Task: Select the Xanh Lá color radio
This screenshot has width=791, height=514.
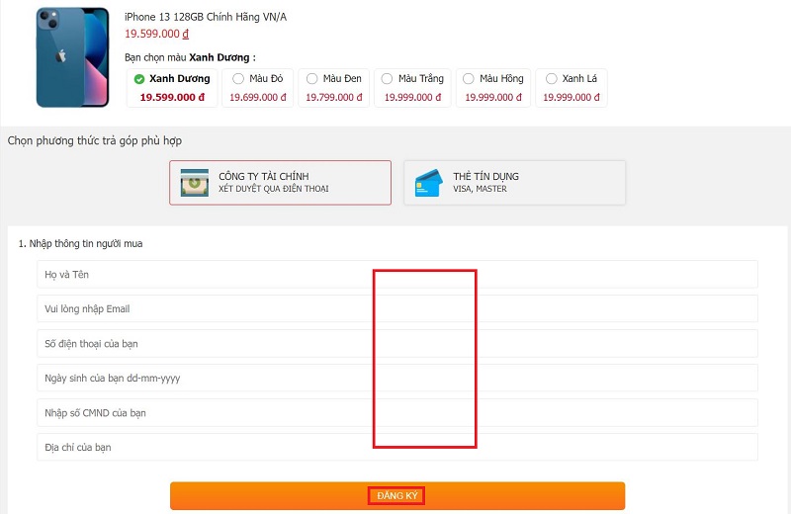Action: pyautogui.click(x=552, y=79)
